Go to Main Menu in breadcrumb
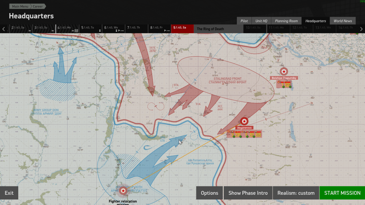365x205 pixels. pyautogui.click(x=21, y=7)
